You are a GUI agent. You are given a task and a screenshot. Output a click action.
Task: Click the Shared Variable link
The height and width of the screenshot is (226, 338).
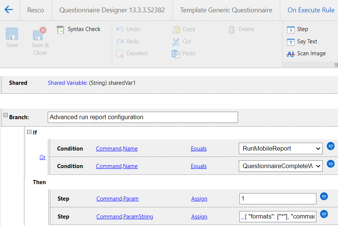pyautogui.click(x=68, y=83)
